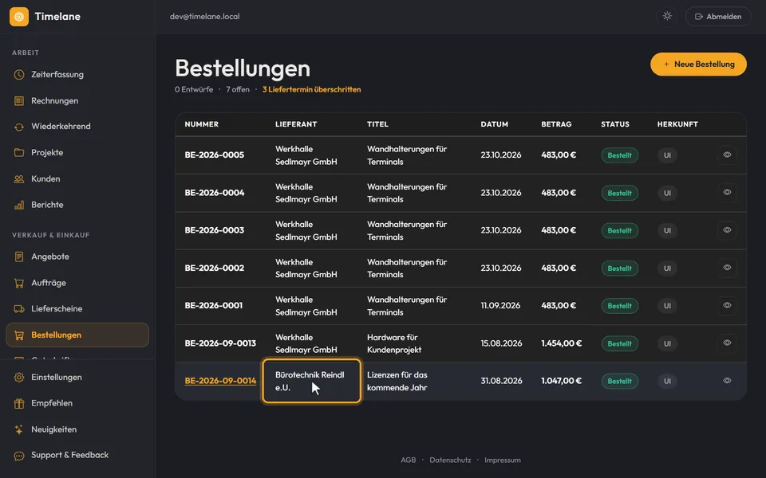766x478 pixels.
Task: Click the Timelane logo icon
Action: coord(19,17)
